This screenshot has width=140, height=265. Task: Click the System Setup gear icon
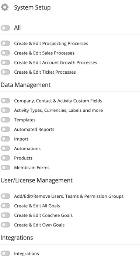(x=5, y=7)
